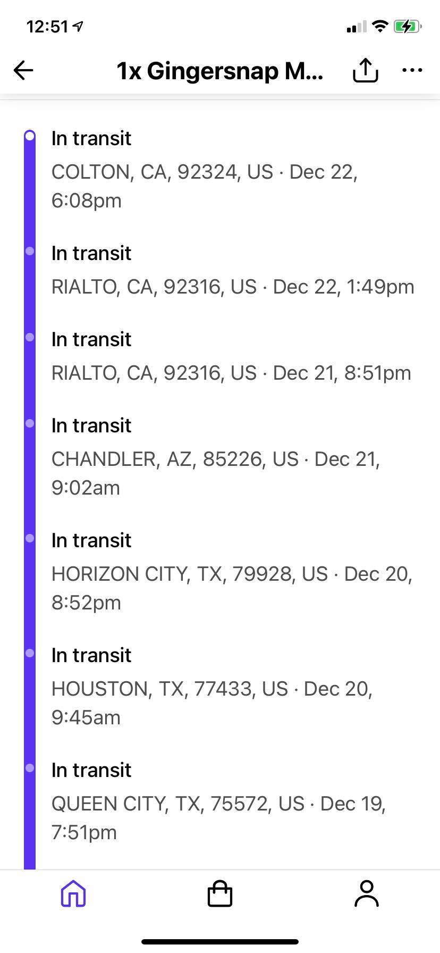The width and height of the screenshot is (440, 953).
Task: Tap the battery charging indicator
Action: (x=407, y=26)
